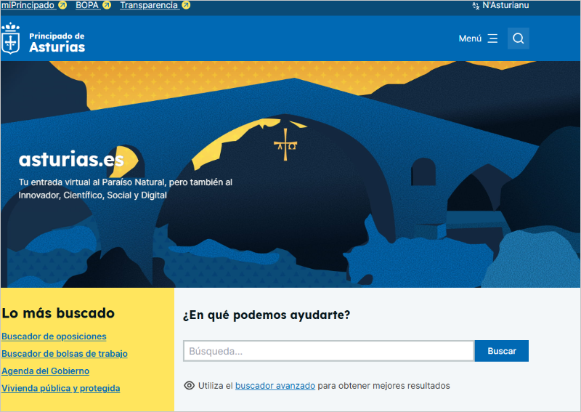Open the miPrincipado link
This screenshot has width=581, height=412.
28,5
